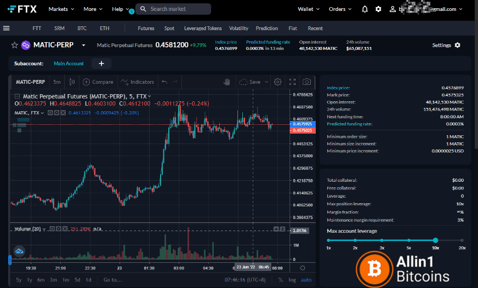The width and height of the screenshot is (478, 288).
Task: Open settings of MATIC, FTX comparison series
Action: click(56, 113)
